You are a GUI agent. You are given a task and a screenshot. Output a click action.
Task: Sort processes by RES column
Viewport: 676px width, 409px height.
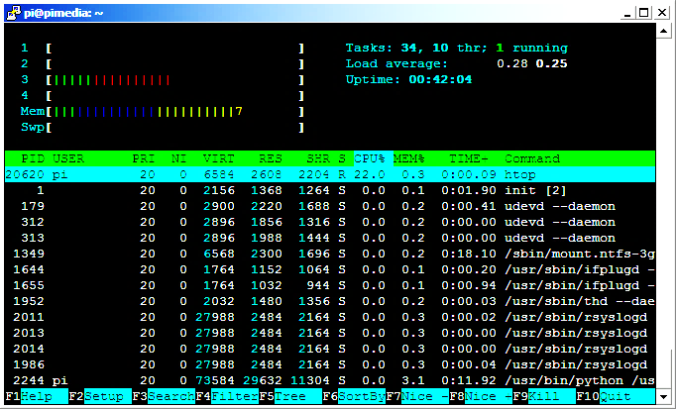tap(271, 158)
